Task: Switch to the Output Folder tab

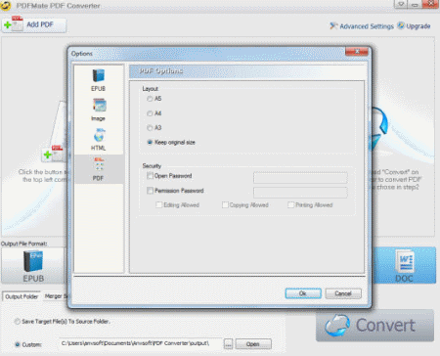Action: (22, 296)
